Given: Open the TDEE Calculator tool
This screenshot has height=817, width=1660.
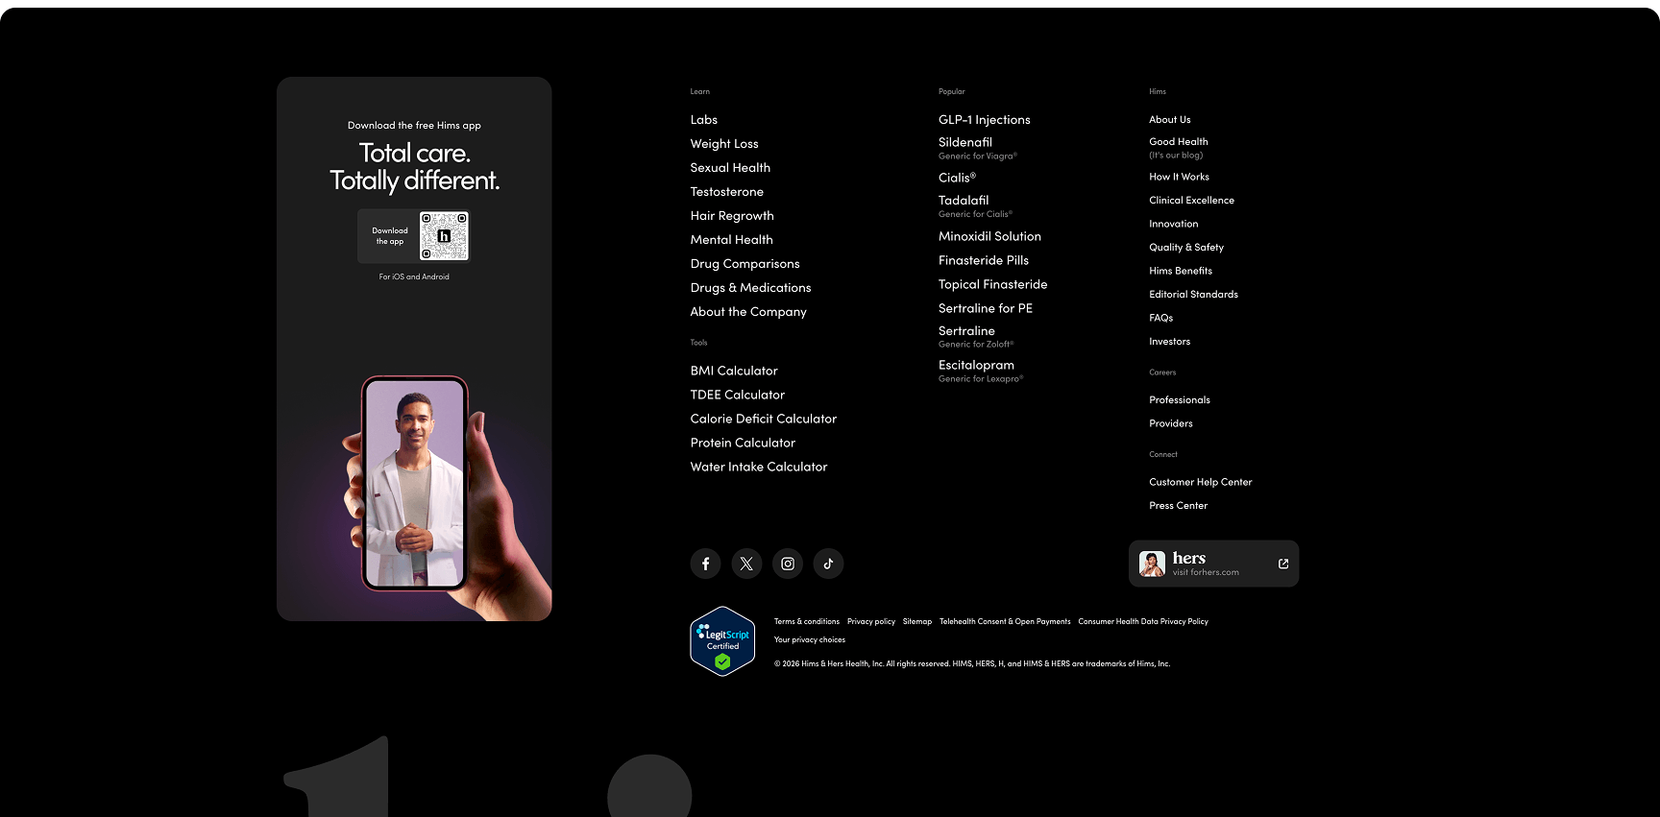Looking at the screenshot, I should click(737, 395).
